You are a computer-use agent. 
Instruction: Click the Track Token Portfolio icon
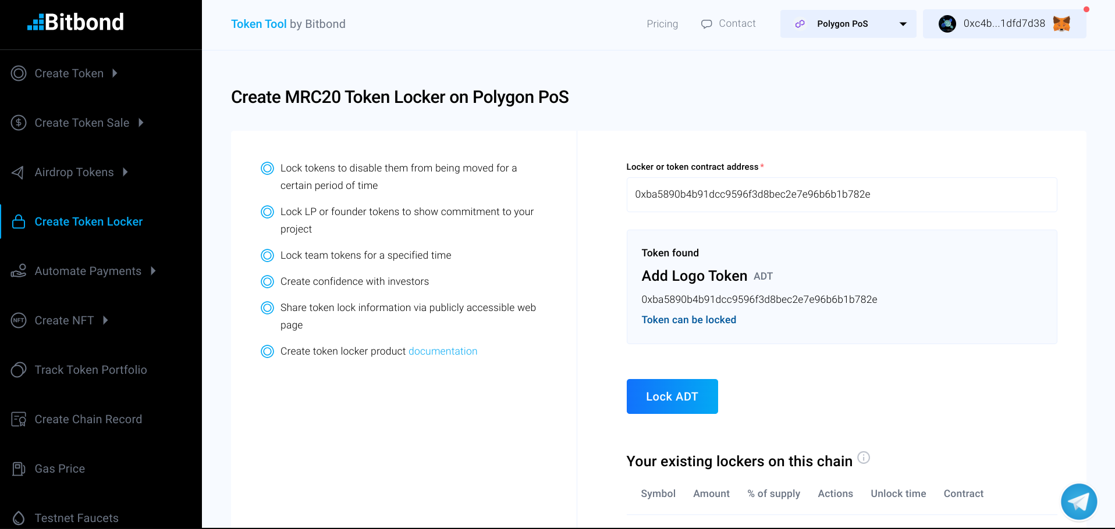(19, 370)
